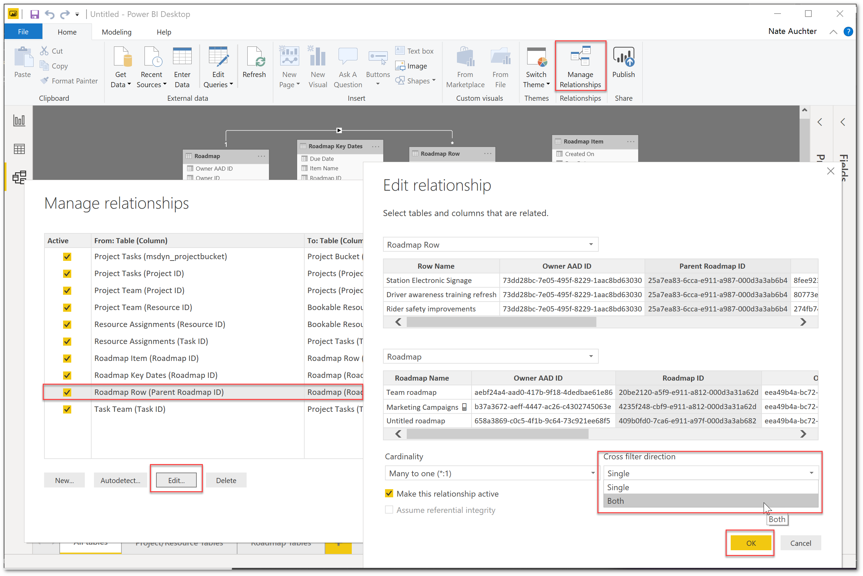Viewport: 863px width, 576px height.
Task: Open From Marketplace custom visuals
Action: tap(465, 68)
